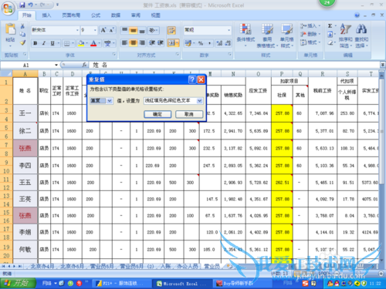
Task: Toggle middle vertical alignment
Action: pos(134,30)
